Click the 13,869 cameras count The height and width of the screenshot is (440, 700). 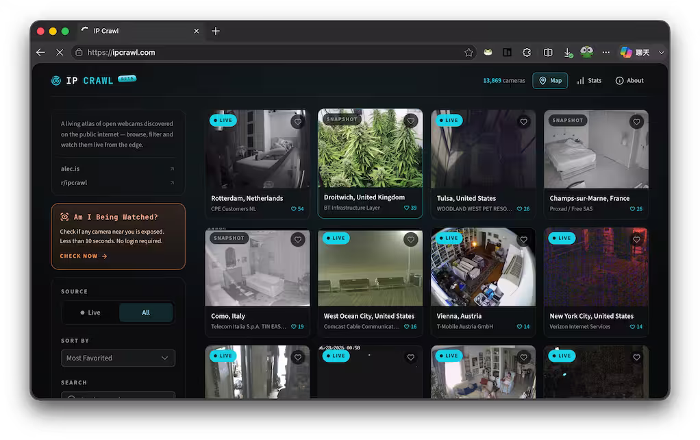(x=504, y=80)
